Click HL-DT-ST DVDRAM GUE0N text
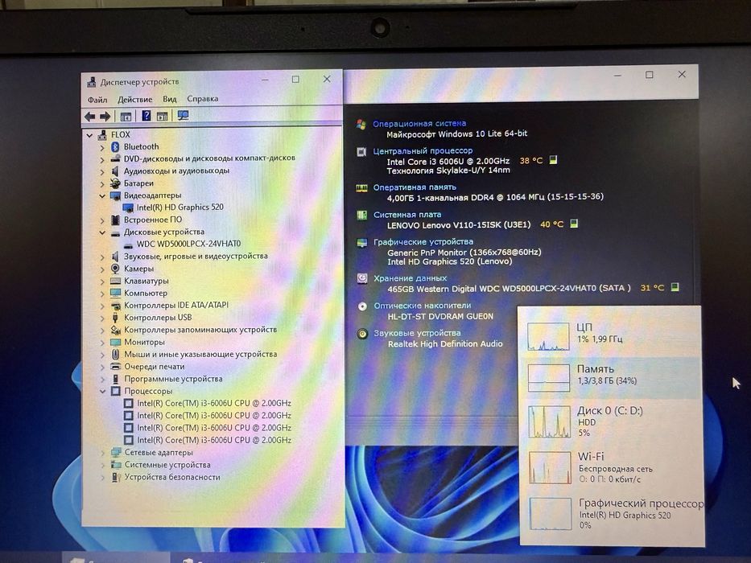751x563 pixels. point(440,316)
